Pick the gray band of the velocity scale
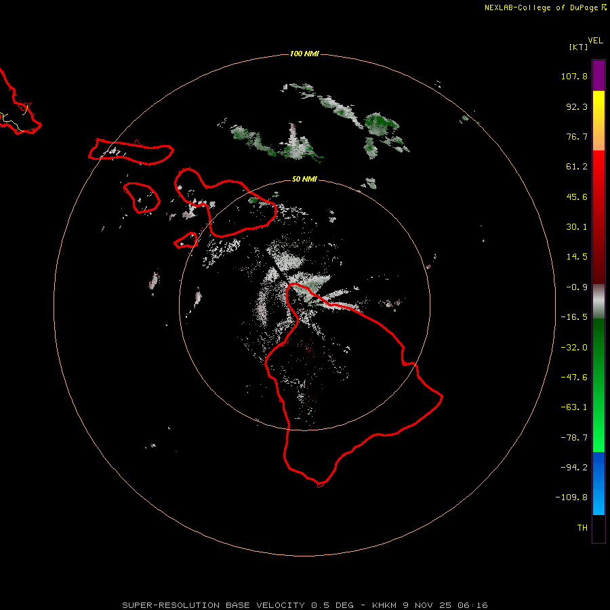610x610 pixels. pyautogui.click(x=598, y=302)
